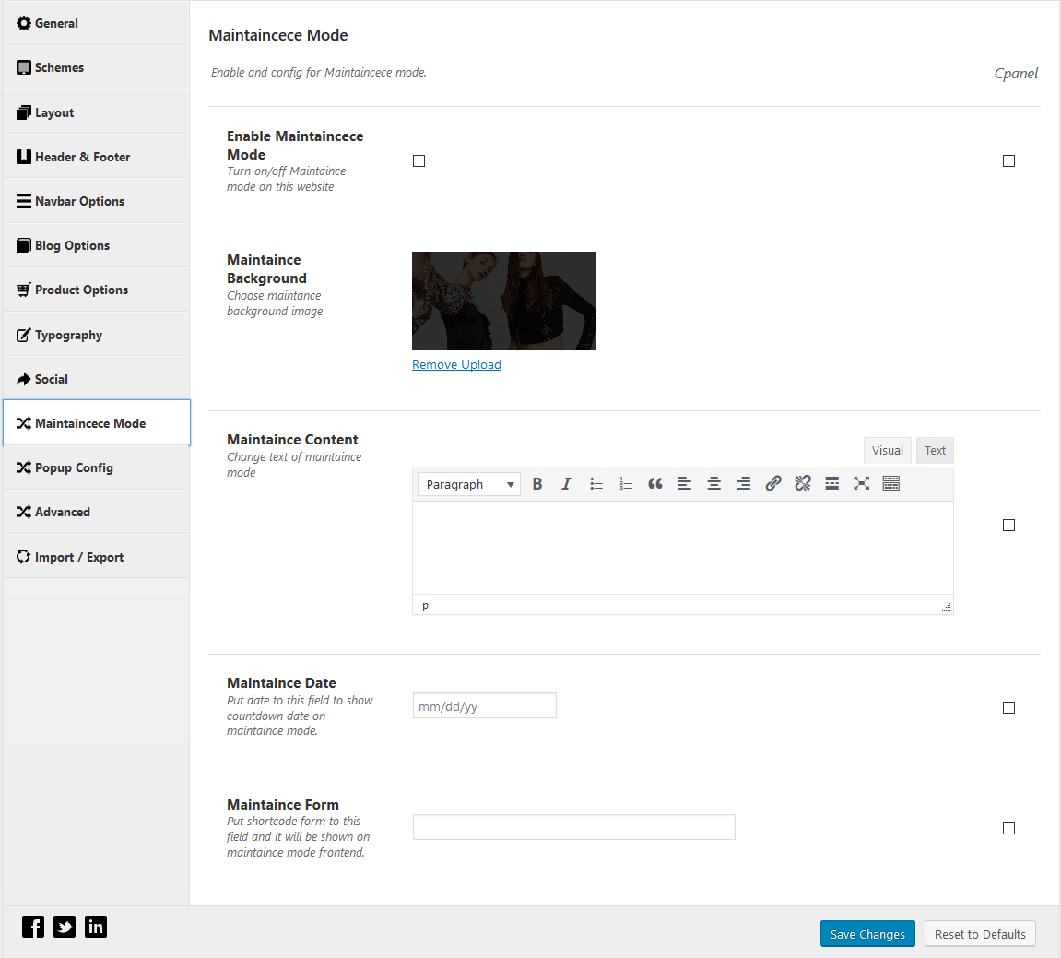Insert a numbered list
1061x958 pixels.
(x=626, y=483)
